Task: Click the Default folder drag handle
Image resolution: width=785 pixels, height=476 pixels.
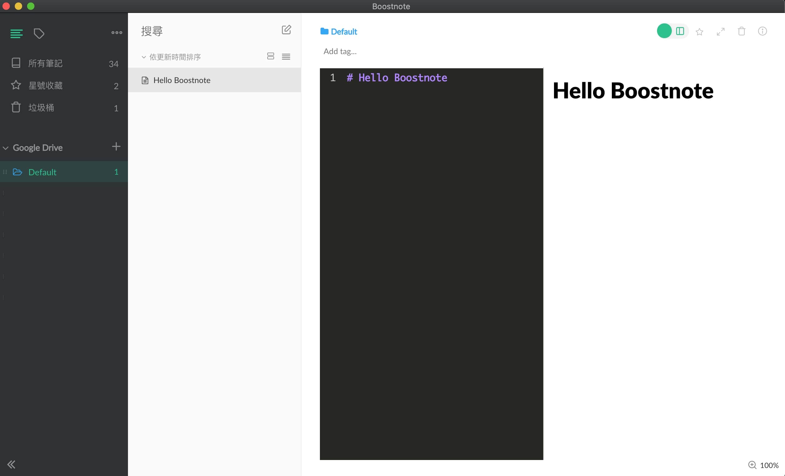Action: 5,172
